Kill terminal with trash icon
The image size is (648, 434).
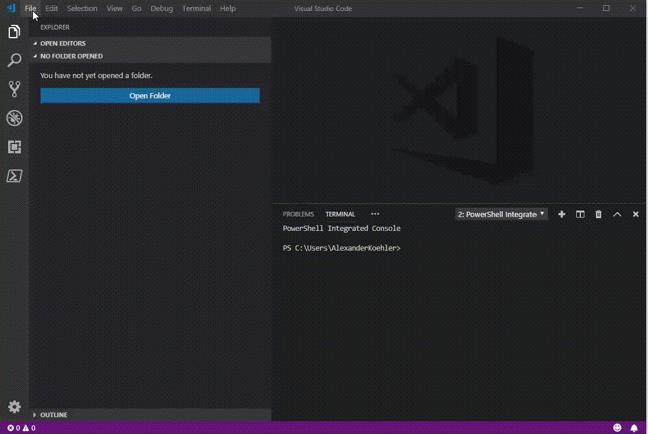pyautogui.click(x=598, y=214)
